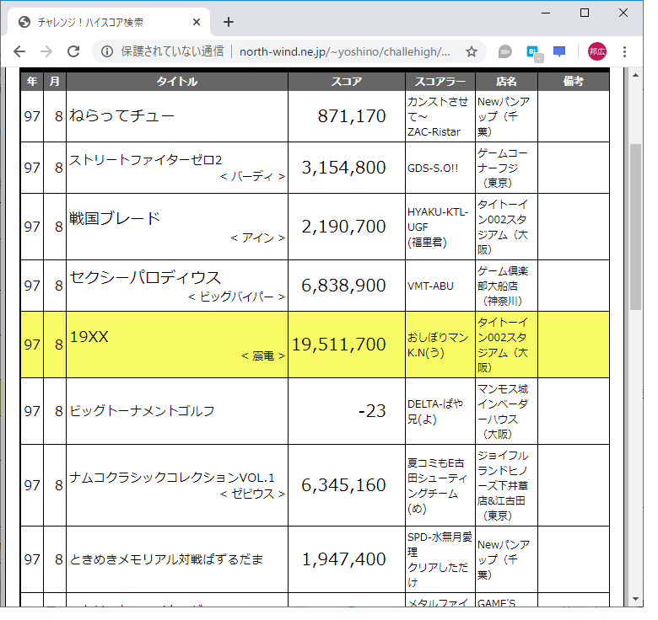Click the browser back arrow
This screenshot has width=658, height=620.
click(x=19, y=51)
